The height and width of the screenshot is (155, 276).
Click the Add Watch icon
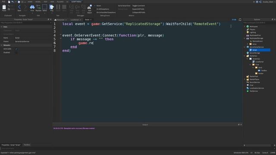pos(89,7)
